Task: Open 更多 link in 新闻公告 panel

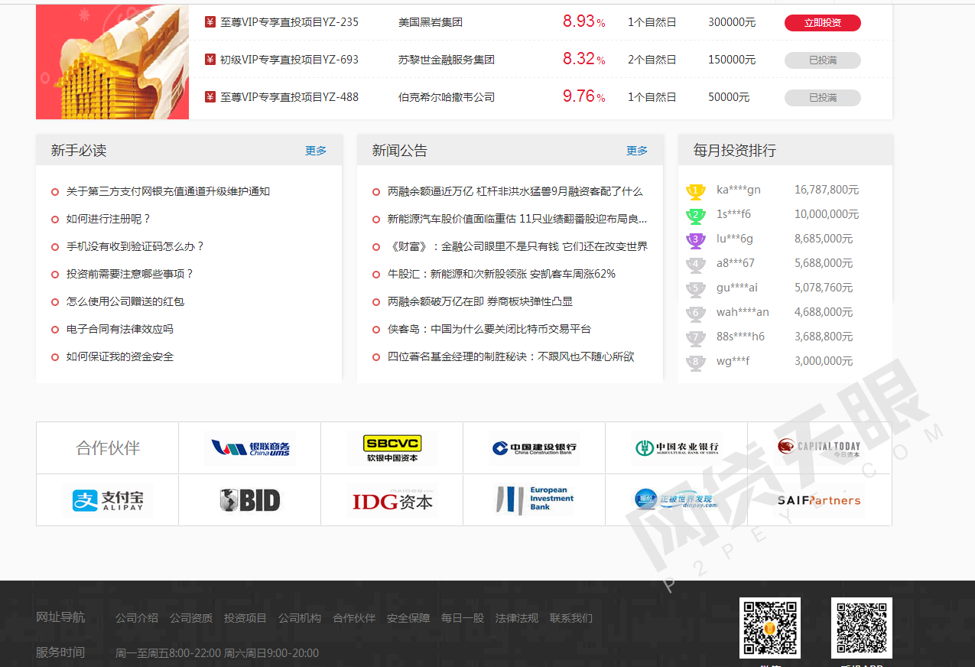Action: click(637, 151)
